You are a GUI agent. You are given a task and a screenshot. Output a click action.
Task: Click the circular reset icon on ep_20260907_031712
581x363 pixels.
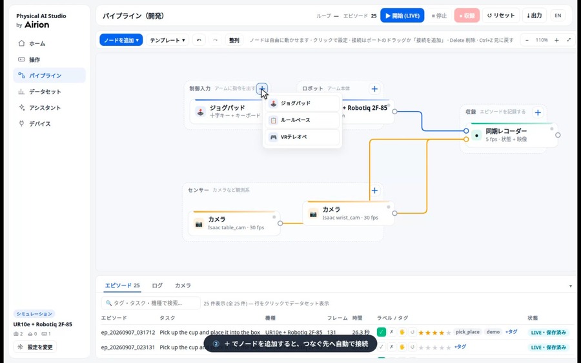pyautogui.click(x=413, y=332)
